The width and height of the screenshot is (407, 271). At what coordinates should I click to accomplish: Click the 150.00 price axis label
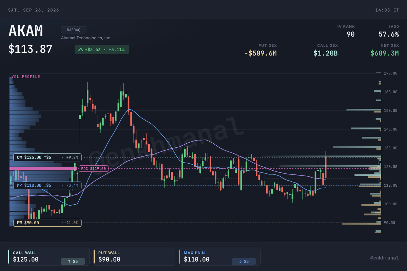[x=390, y=110]
